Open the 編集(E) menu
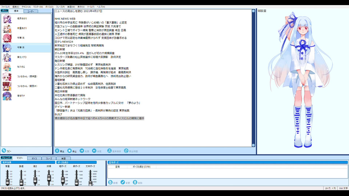 tap(16, 7)
